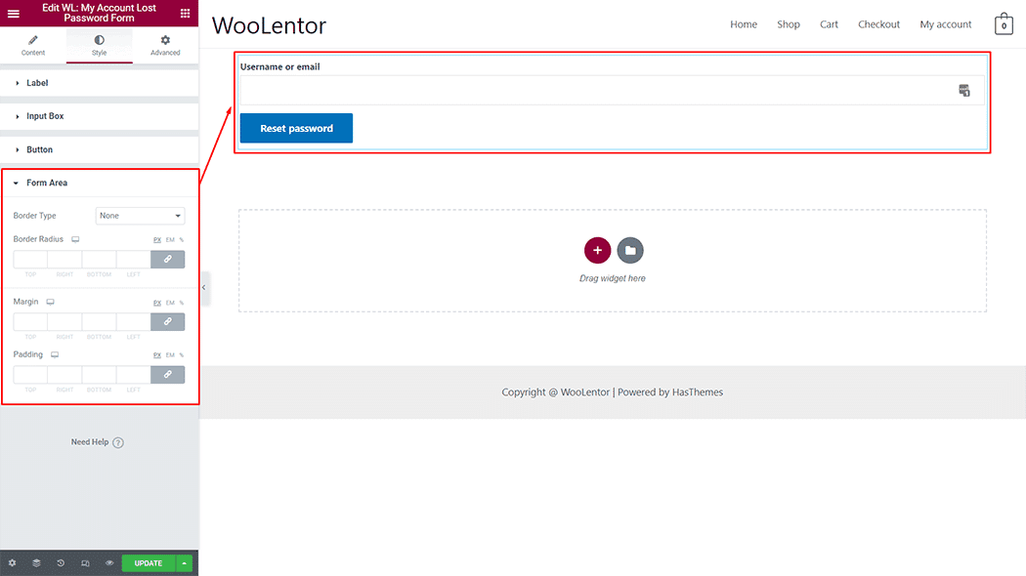Switch to the Advanced tab
This screenshot has width=1026, height=576.
pos(165,45)
